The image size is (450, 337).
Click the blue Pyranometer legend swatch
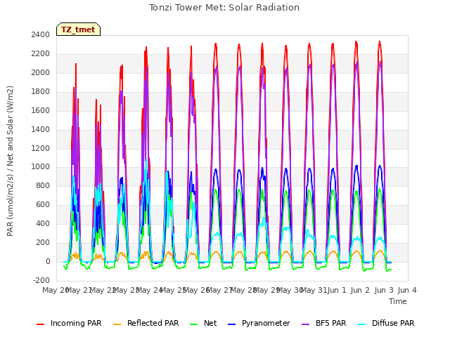click(232, 324)
